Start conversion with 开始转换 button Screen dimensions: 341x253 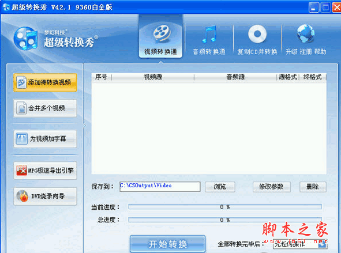pyautogui.click(x=168, y=244)
